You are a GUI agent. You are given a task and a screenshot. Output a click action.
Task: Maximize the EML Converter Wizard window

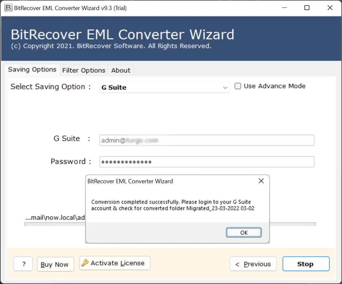click(x=307, y=8)
